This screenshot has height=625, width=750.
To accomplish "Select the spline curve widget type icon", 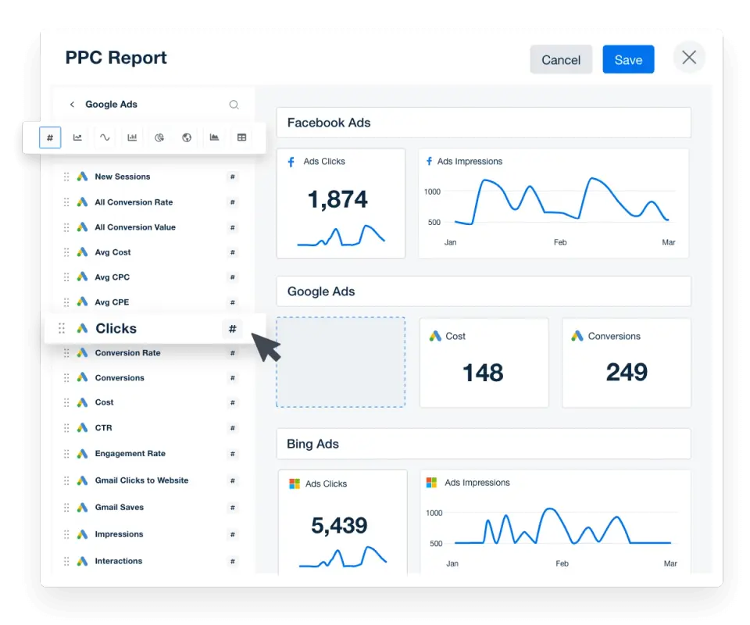I will [x=105, y=137].
